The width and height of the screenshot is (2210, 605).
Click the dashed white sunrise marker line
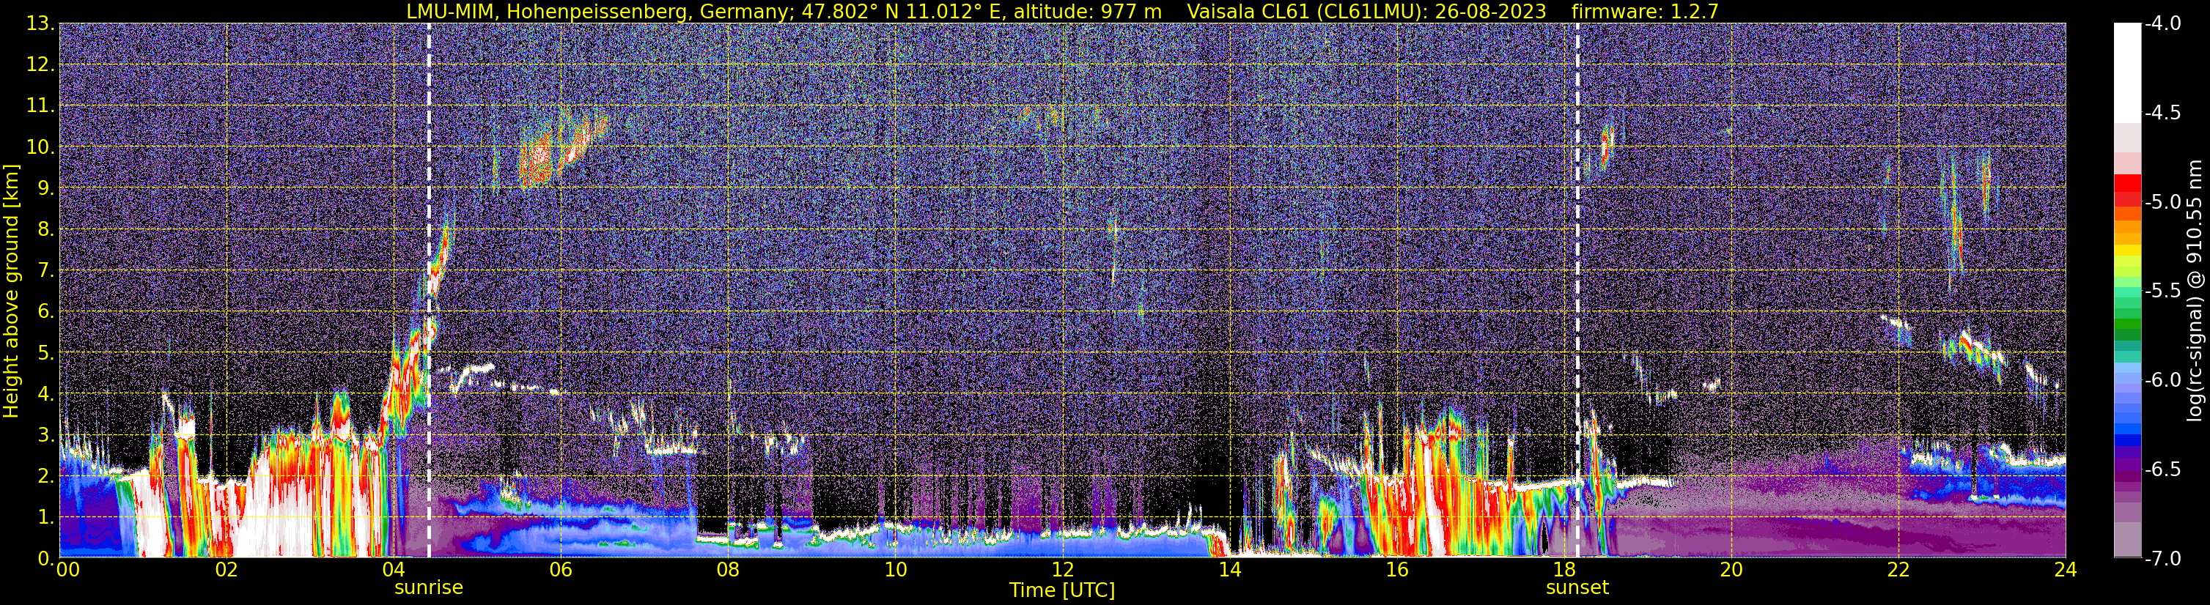[x=429, y=291]
